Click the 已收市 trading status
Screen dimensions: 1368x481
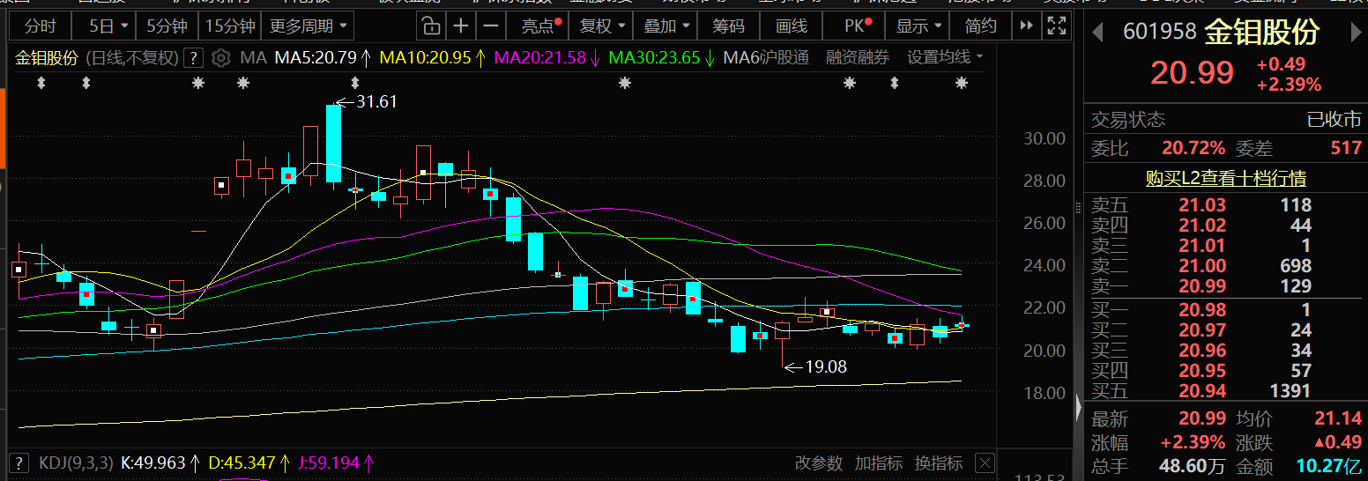1334,120
